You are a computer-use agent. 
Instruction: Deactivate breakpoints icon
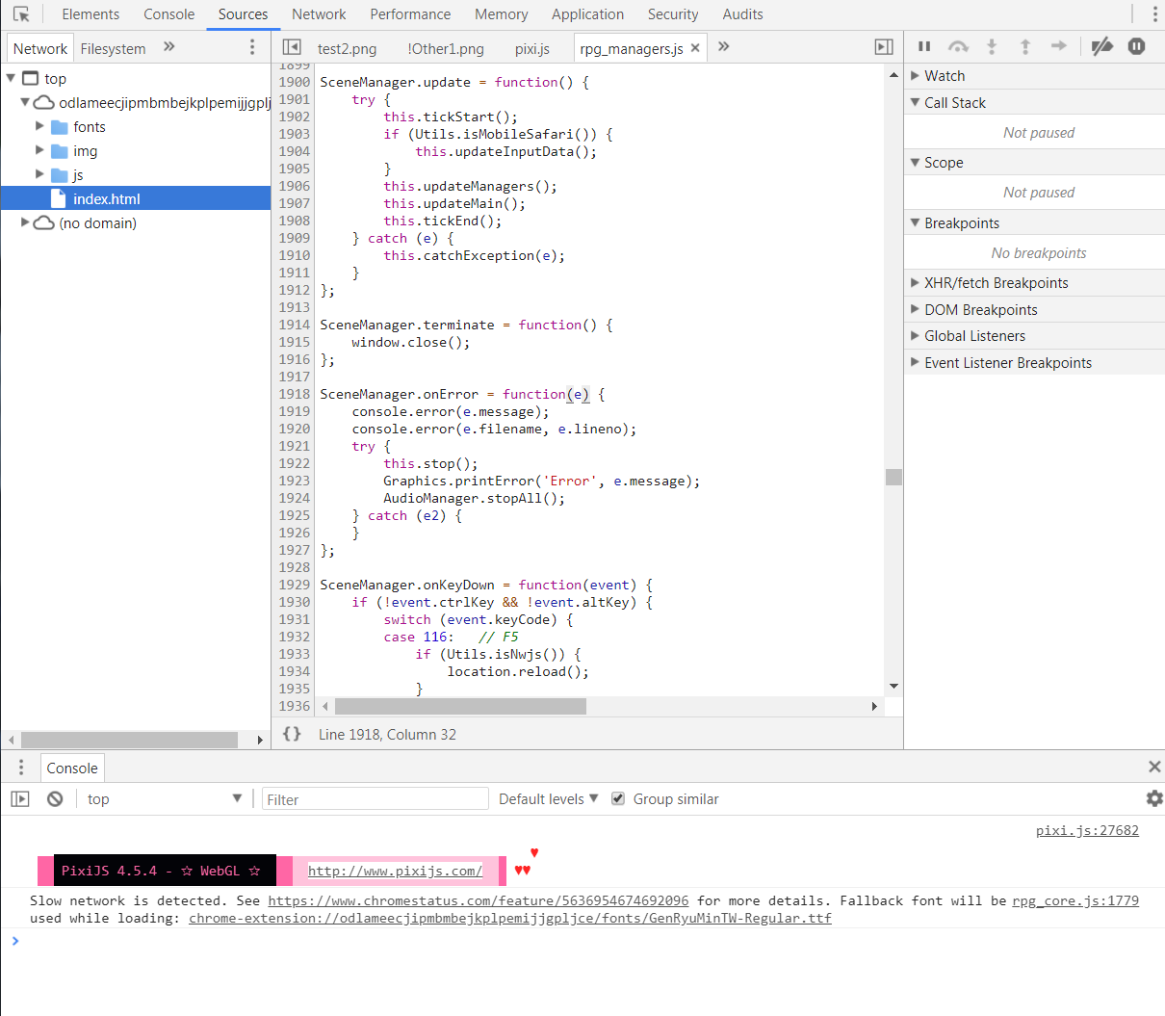[x=1102, y=46]
